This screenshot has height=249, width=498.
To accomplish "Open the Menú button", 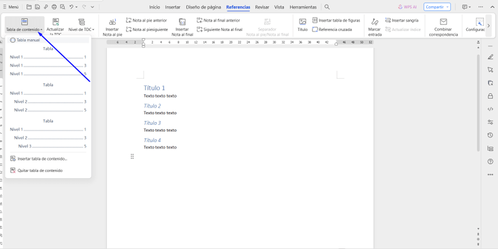I will (x=11, y=7).
